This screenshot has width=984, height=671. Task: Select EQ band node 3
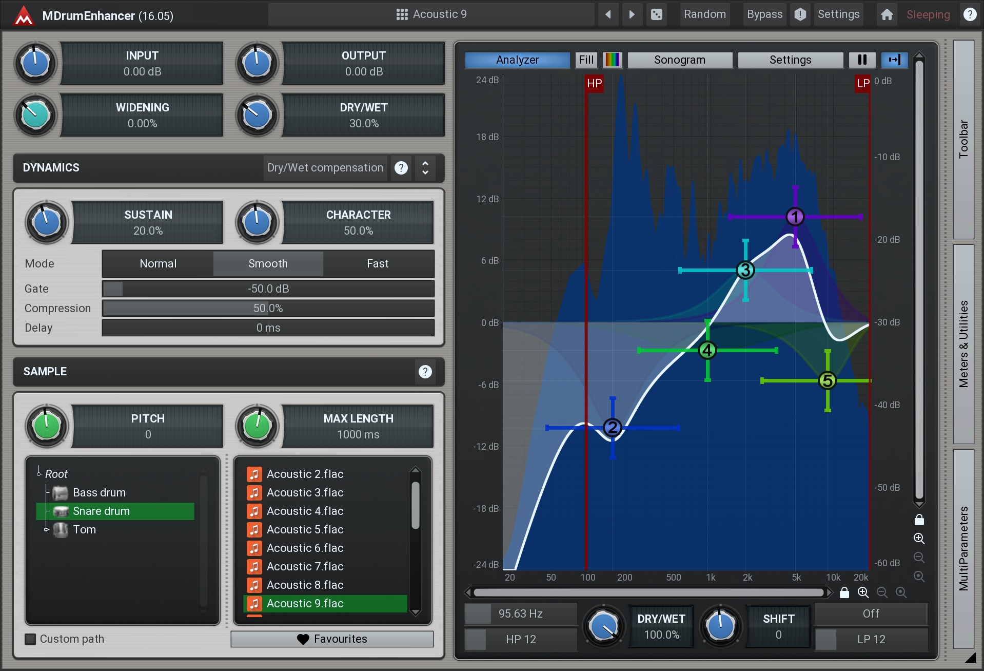[745, 270]
